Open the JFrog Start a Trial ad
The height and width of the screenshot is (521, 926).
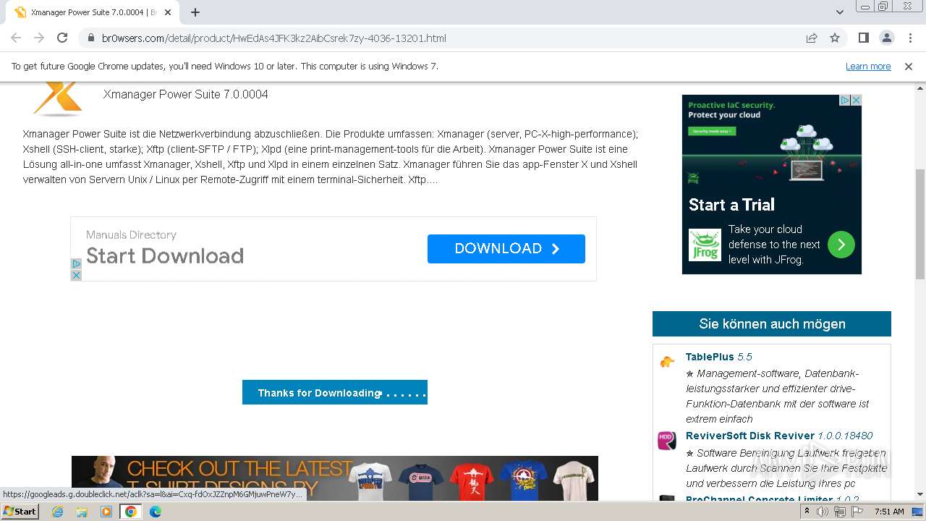[x=731, y=205]
